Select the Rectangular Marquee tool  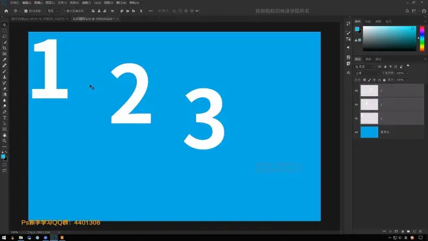pos(5,31)
